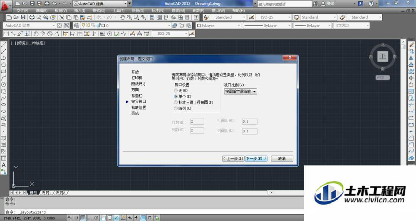Click the Erase tool in modify toolbar
Image resolution: width=416 pixels, height=221 pixels.
411,45
